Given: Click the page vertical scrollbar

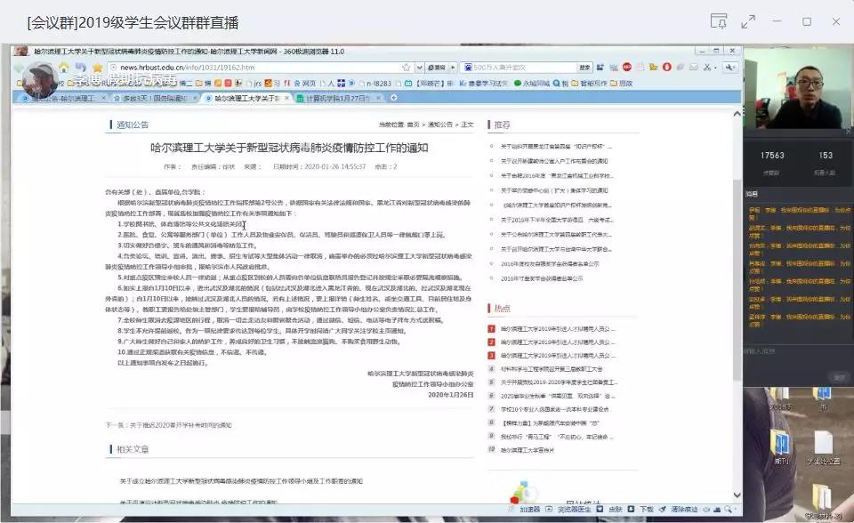Looking at the screenshot, I should click(737, 267).
